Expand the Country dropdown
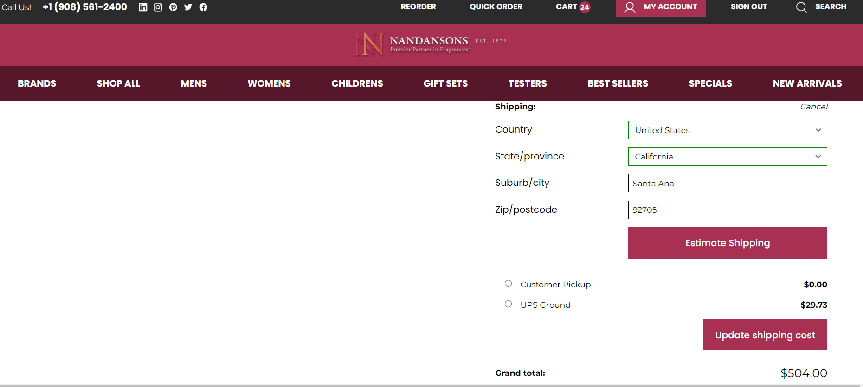The width and height of the screenshot is (863, 387). click(x=728, y=130)
